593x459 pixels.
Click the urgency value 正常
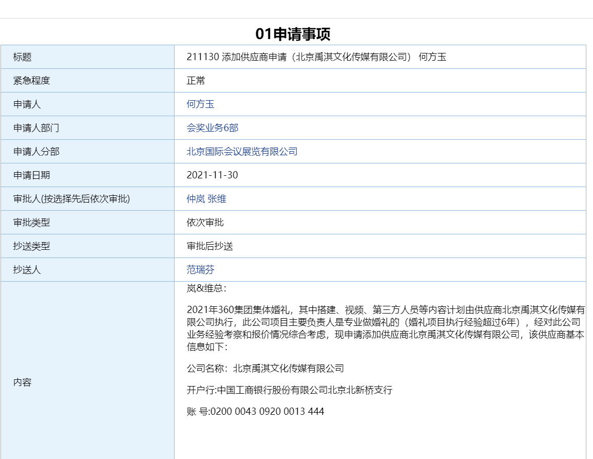[196, 81]
